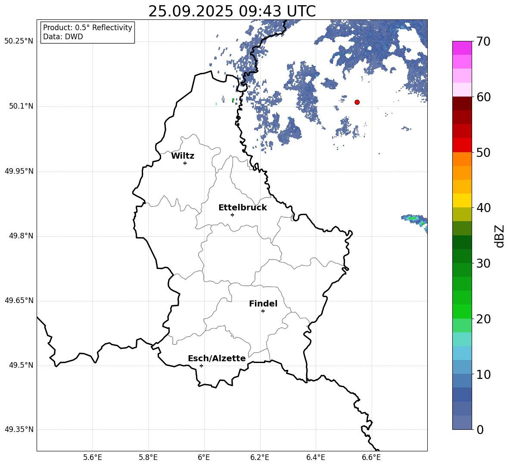Click the Ettelbruck city label
The width and height of the screenshot is (510, 466).
pos(243,208)
